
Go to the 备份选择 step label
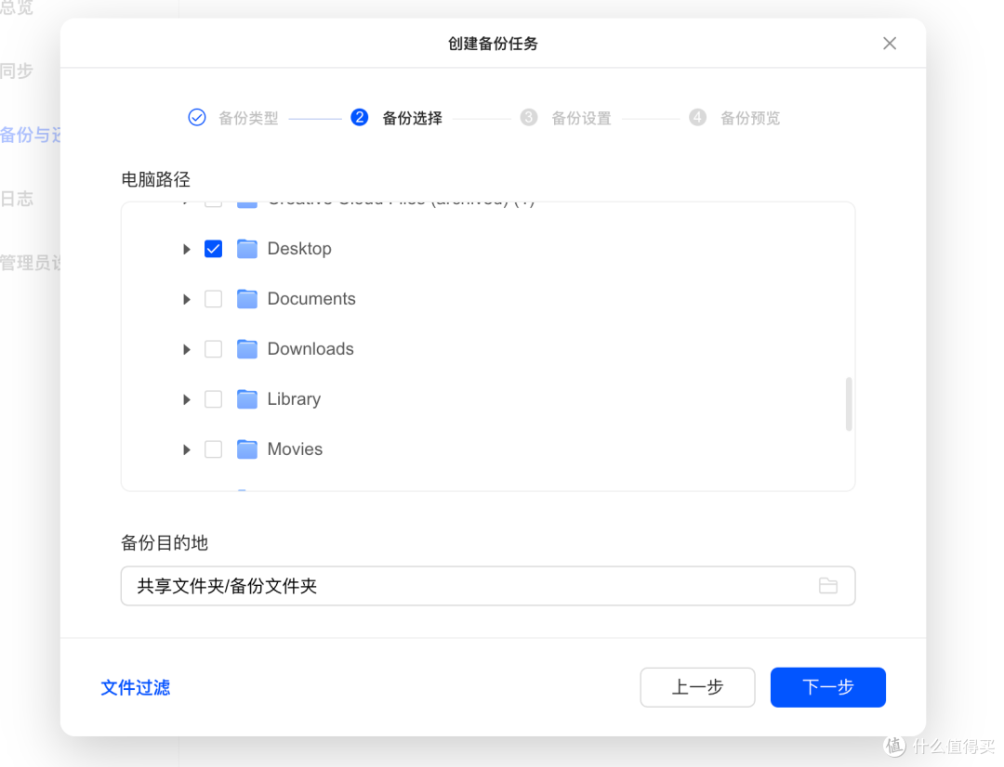[x=413, y=118]
